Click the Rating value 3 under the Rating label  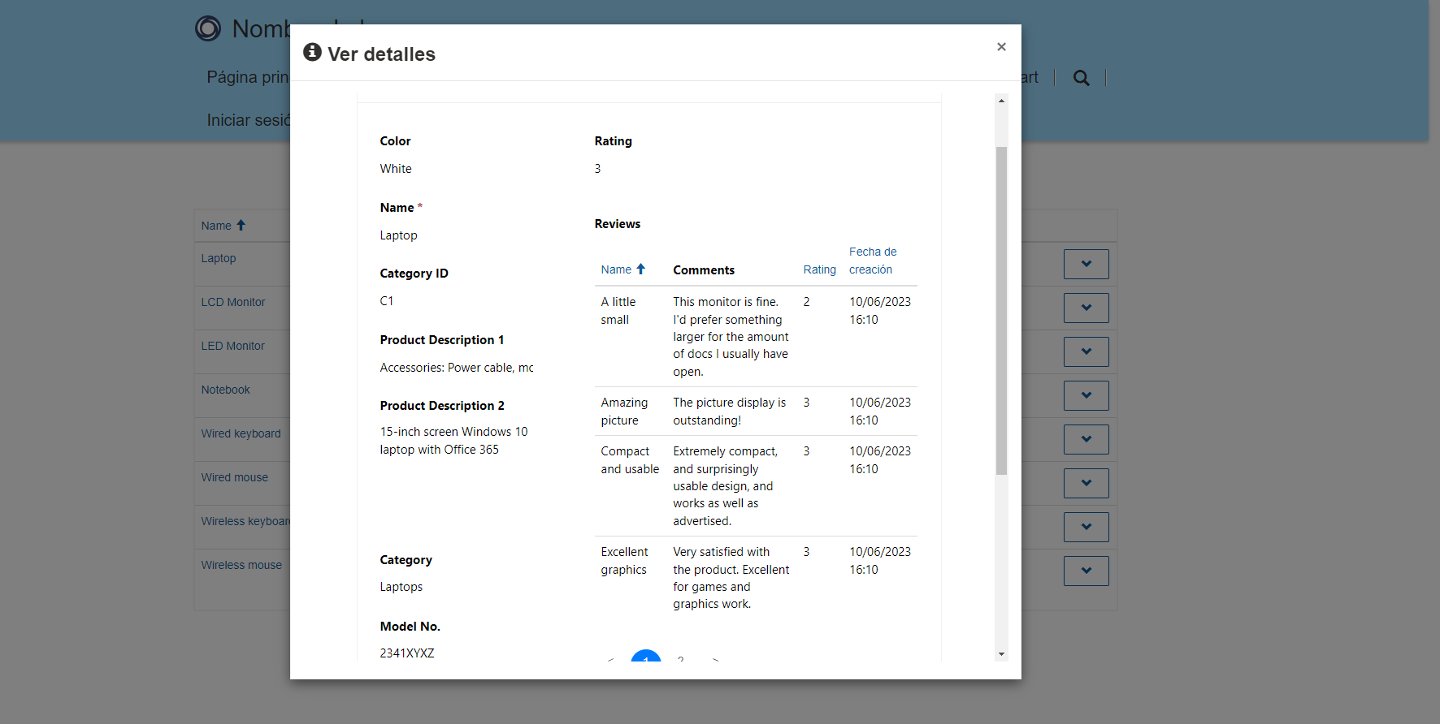click(597, 169)
